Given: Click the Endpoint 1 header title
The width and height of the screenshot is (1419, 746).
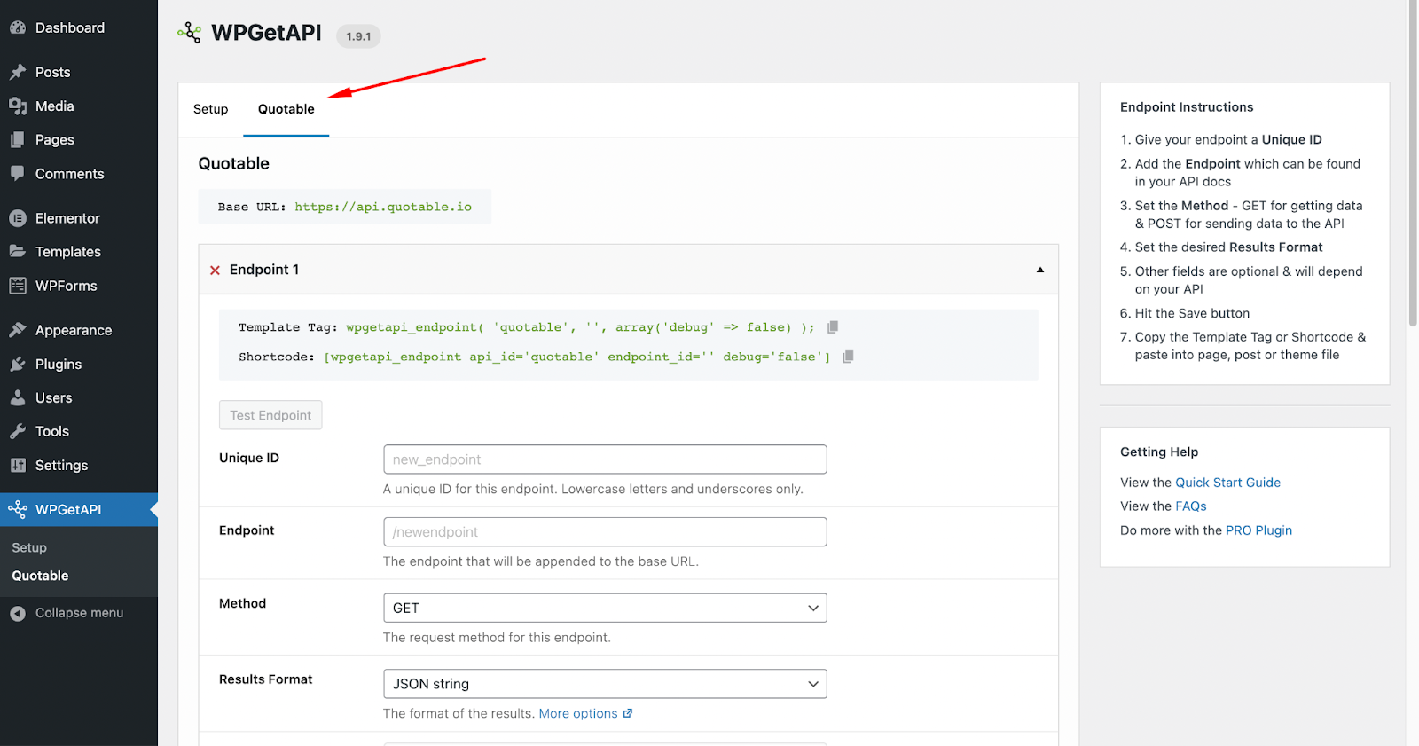Looking at the screenshot, I should (264, 270).
